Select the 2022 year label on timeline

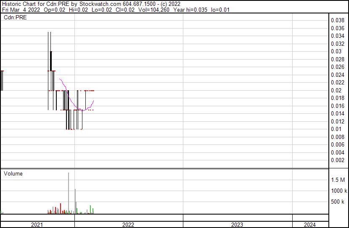(128, 225)
